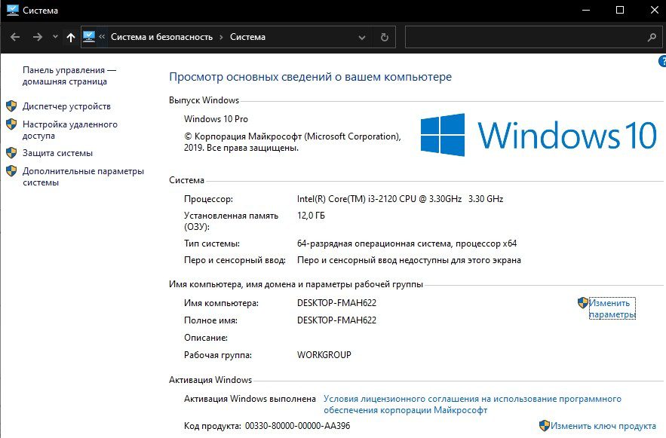Viewport: 666px width, 438px height.
Task: Click "Изменить параметры" link
Action: click(x=612, y=308)
